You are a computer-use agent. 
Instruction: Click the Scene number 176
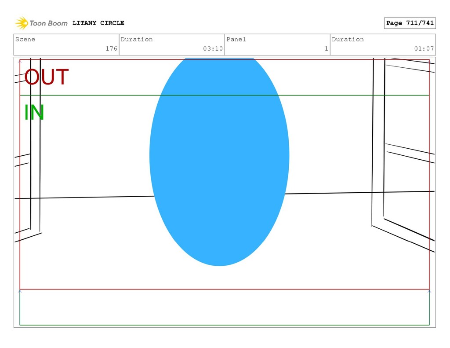pos(111,48)
